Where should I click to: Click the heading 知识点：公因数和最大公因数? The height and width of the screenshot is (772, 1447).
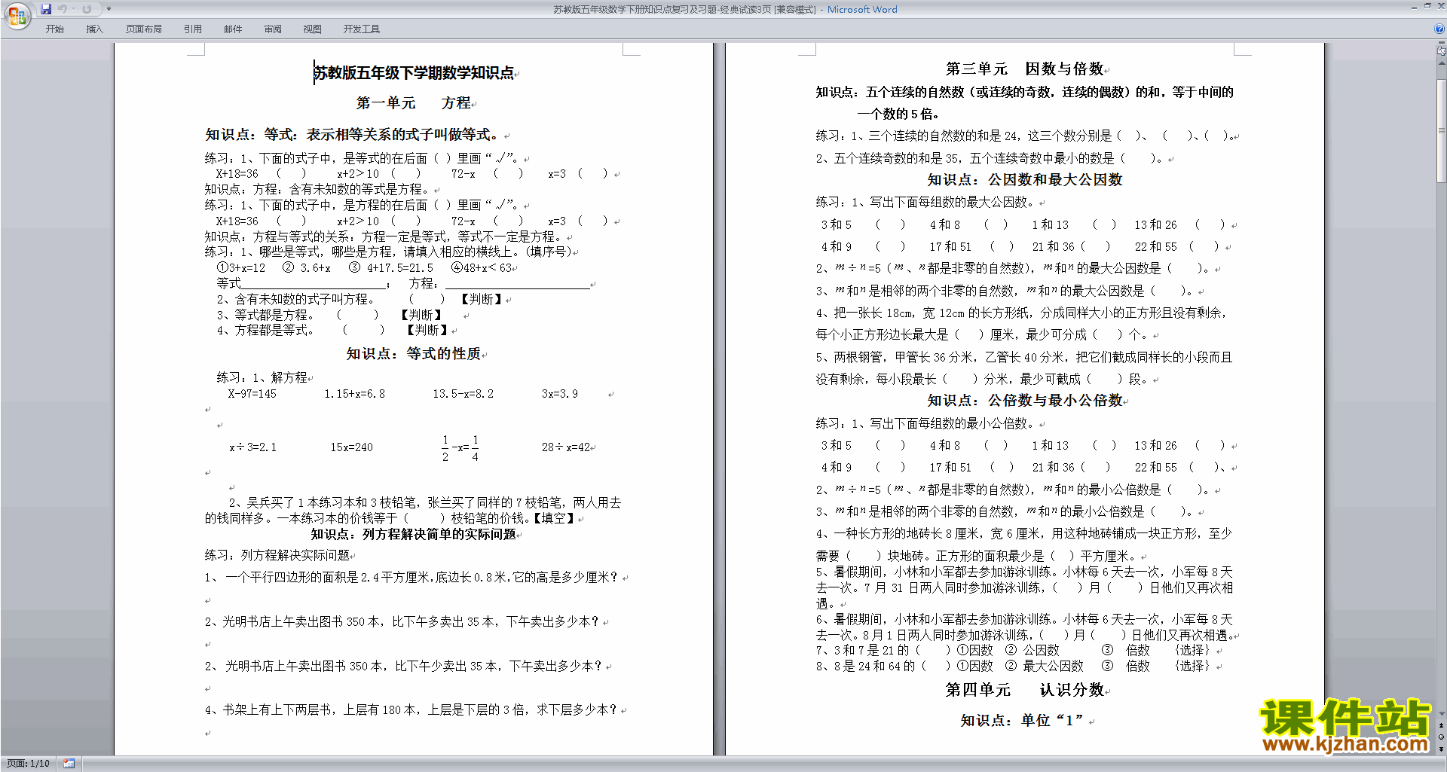[x=1025, y=180]
